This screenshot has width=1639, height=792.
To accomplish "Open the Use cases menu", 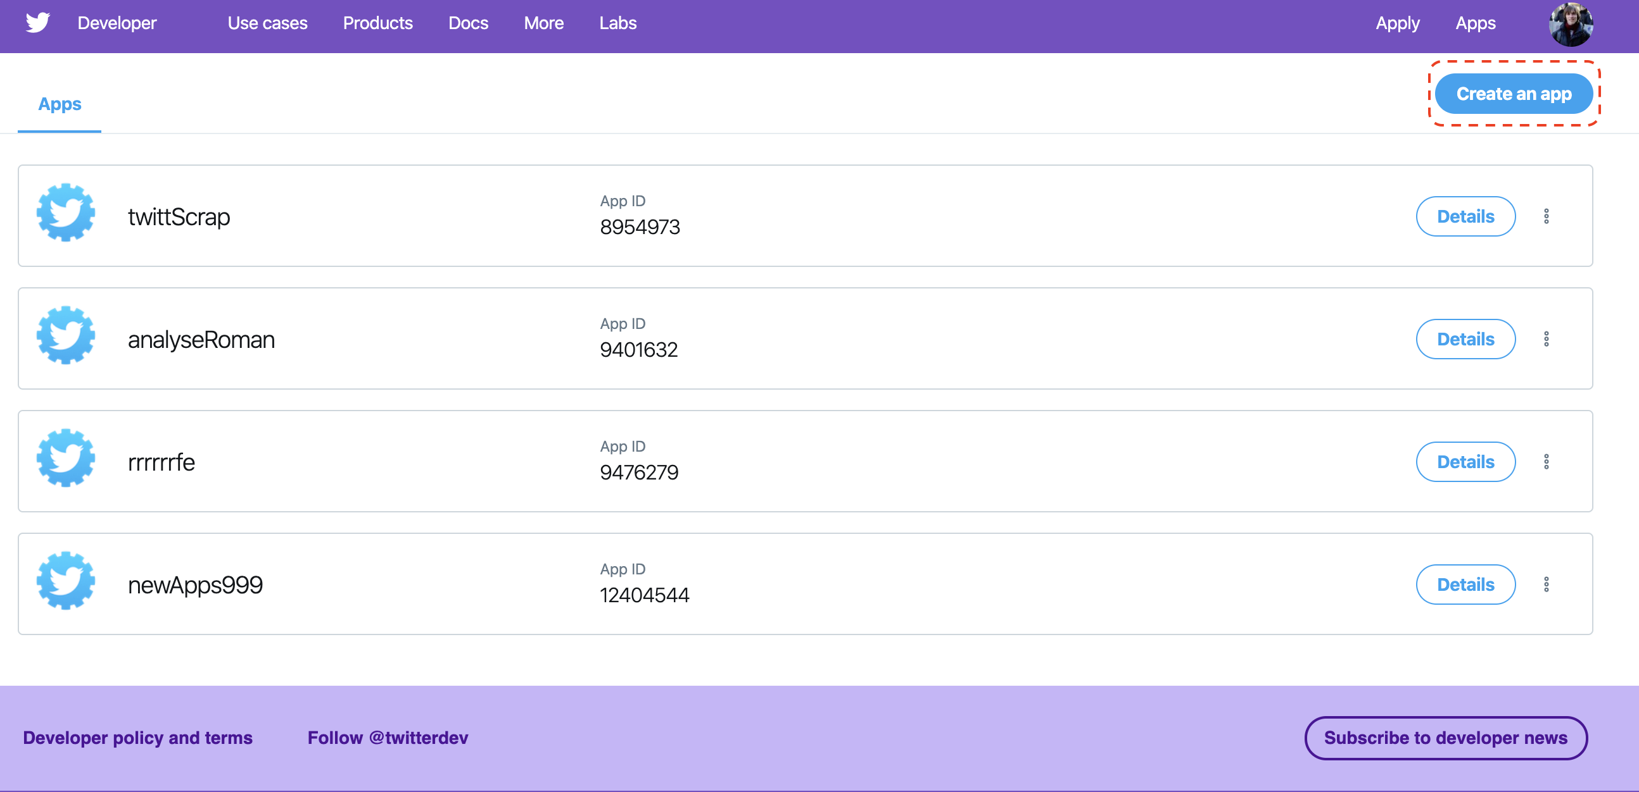I will coord(267,23).
